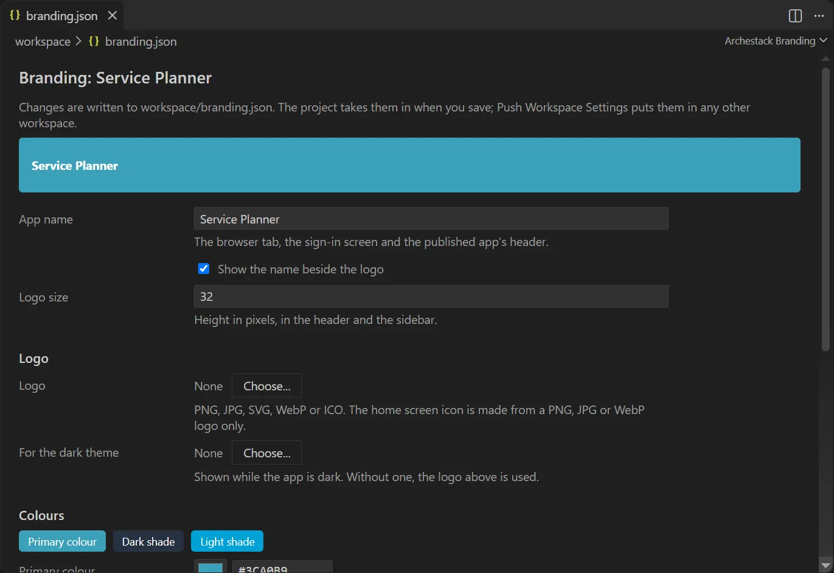Focus the Logo size input field
The image size is (834, 573).
click(x=431, y=297)
